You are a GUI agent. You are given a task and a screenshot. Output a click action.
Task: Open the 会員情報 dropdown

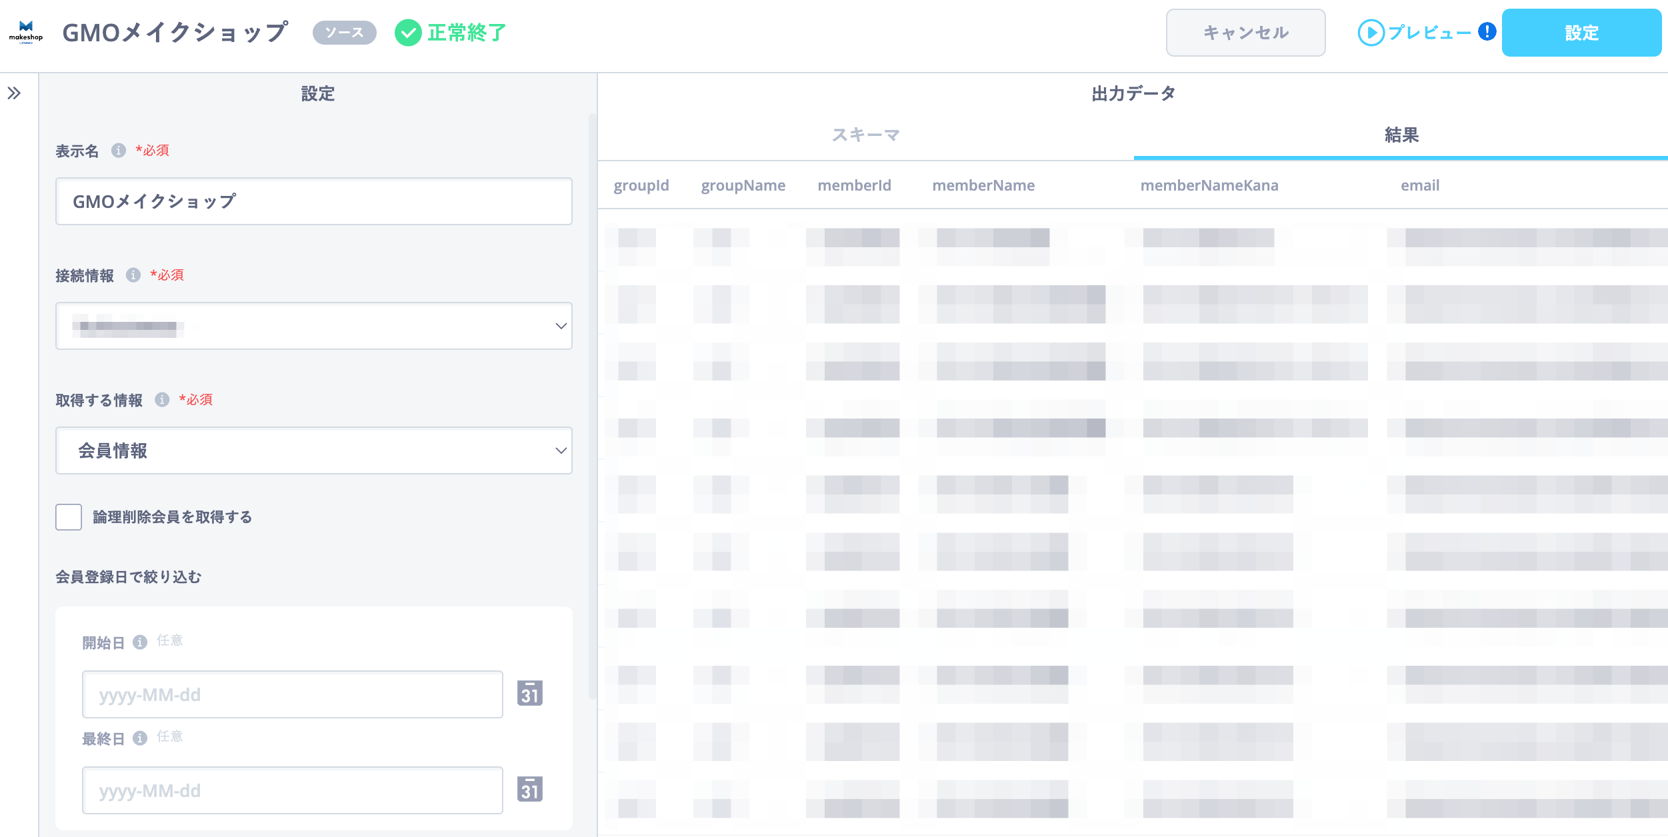314,450
